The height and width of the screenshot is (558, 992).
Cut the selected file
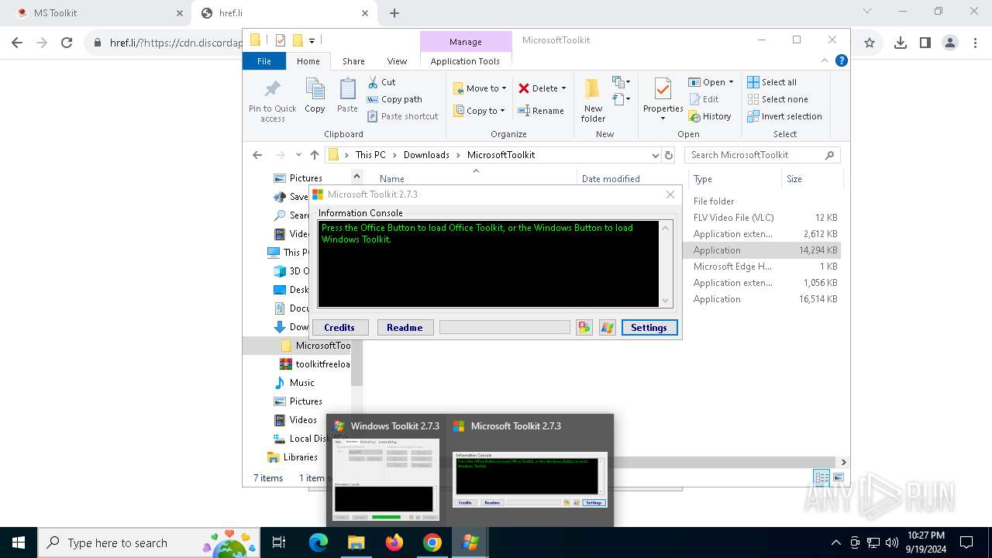click(x=381, y=82)
